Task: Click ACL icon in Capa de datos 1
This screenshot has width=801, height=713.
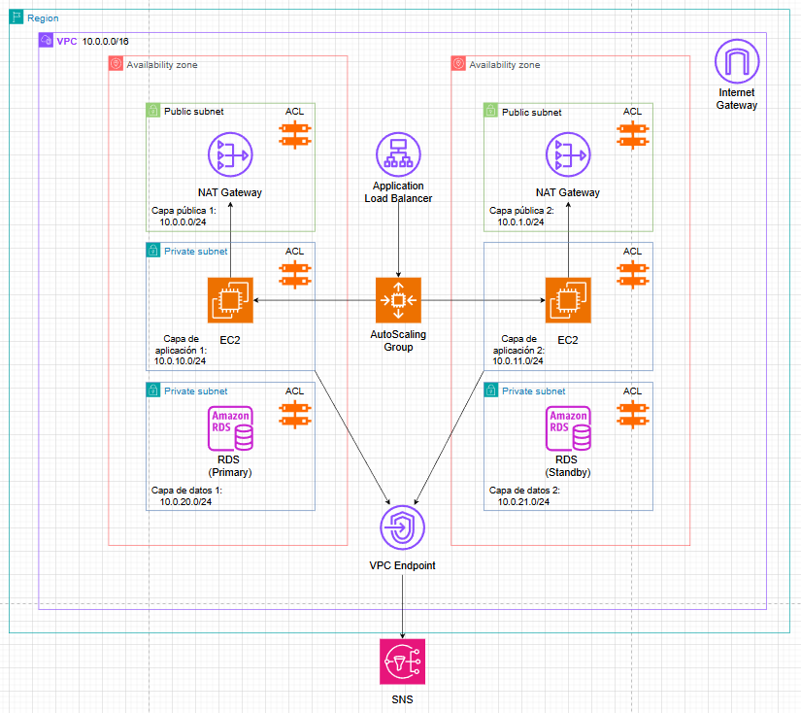Action: [x=295, y=415]
